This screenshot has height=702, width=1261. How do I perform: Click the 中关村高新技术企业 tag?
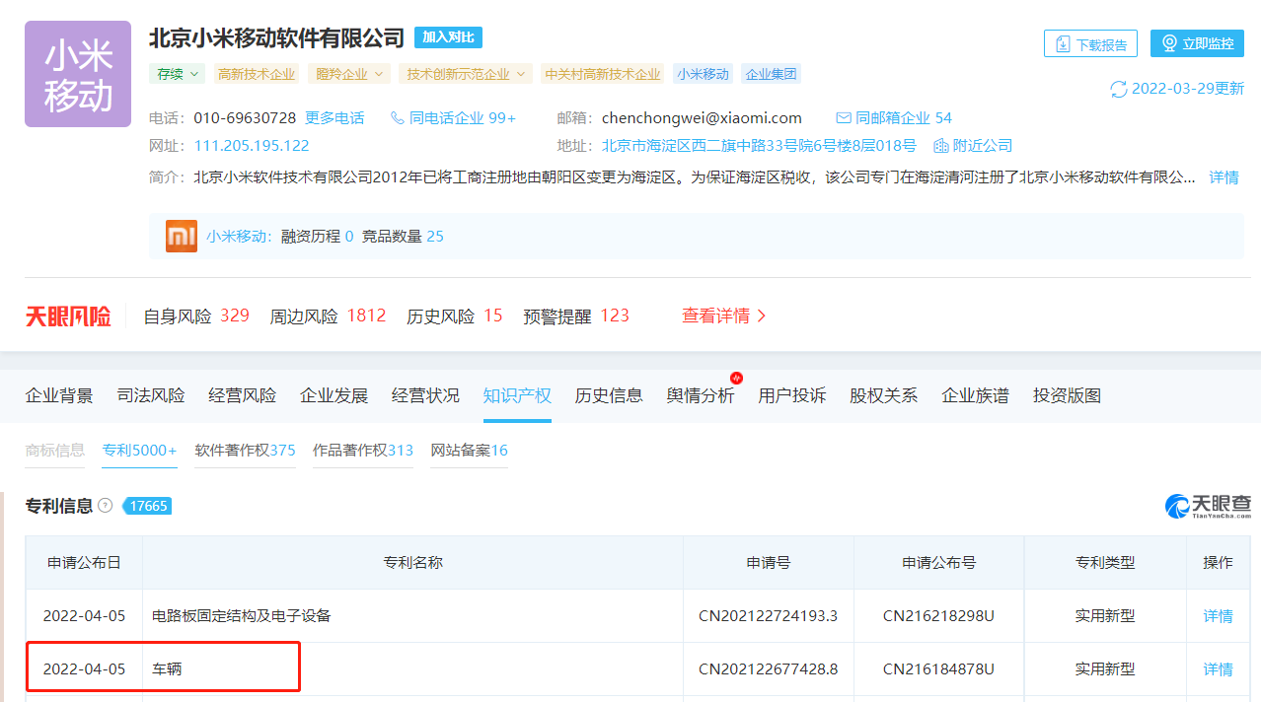tap(603, 74)
